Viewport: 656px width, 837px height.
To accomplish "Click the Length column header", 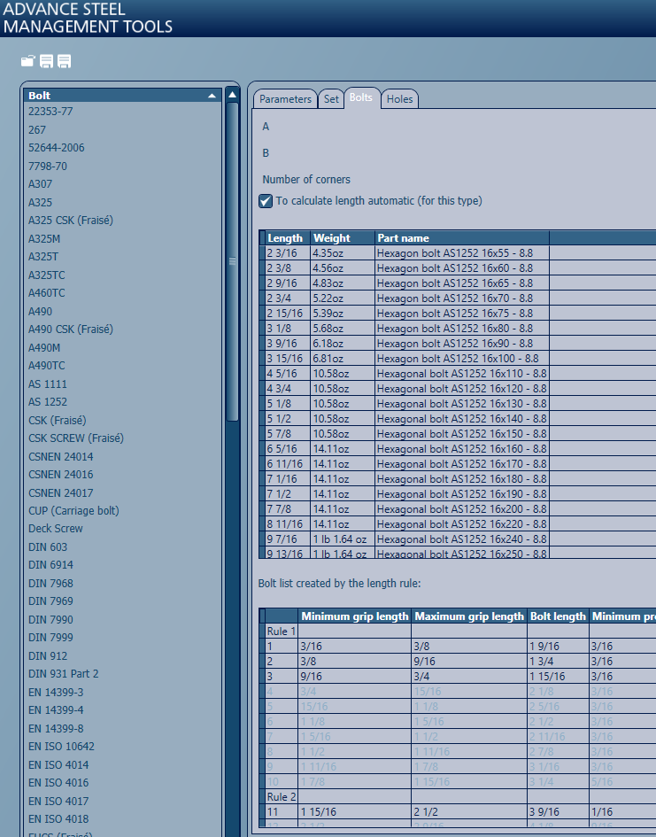I will [x=288, y=238].
